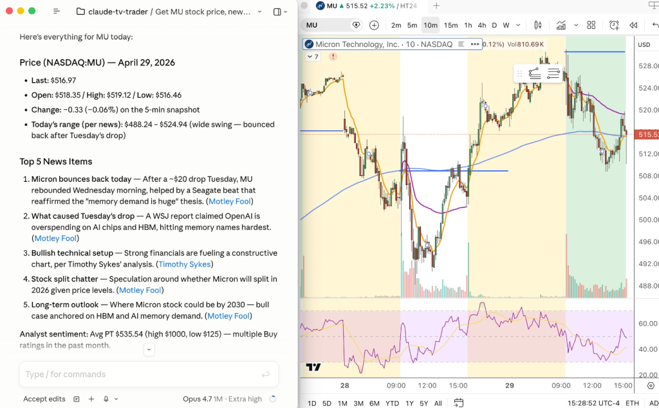This screenshot has width=659, height=408.
Task: Toggle the Accept edits mode
Action: [x=44, y=399]
